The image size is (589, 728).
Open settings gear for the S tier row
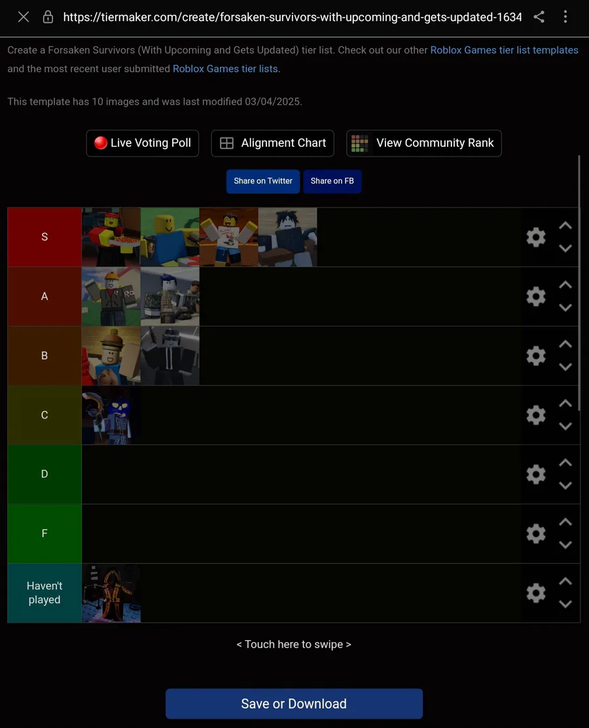coord(536,237)
